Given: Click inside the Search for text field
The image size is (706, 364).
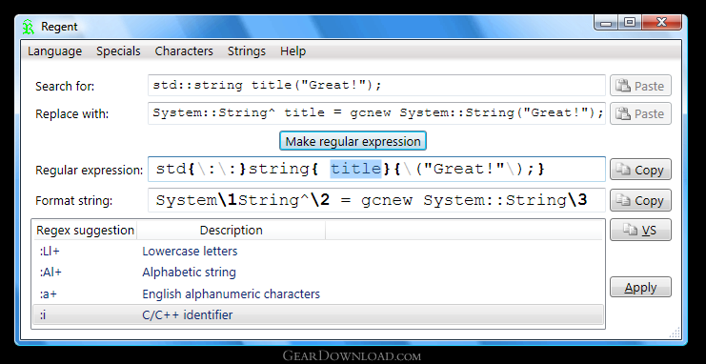Looking at the screenshot, I should [x=376, y=85].
